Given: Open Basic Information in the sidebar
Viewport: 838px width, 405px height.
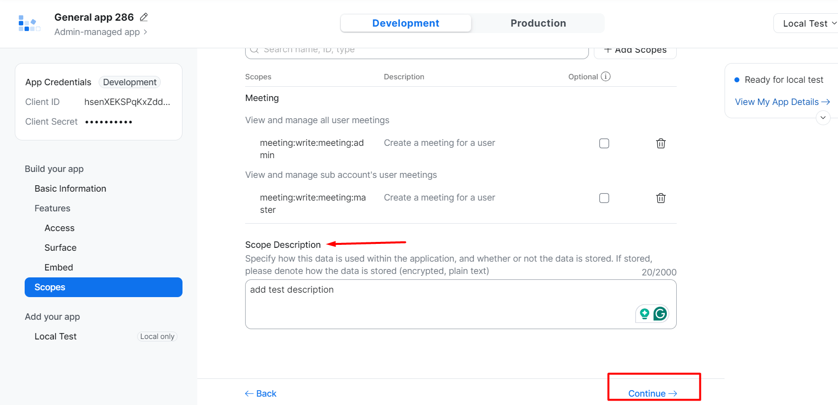Looking at the screenshot, I should coord(70,188).
